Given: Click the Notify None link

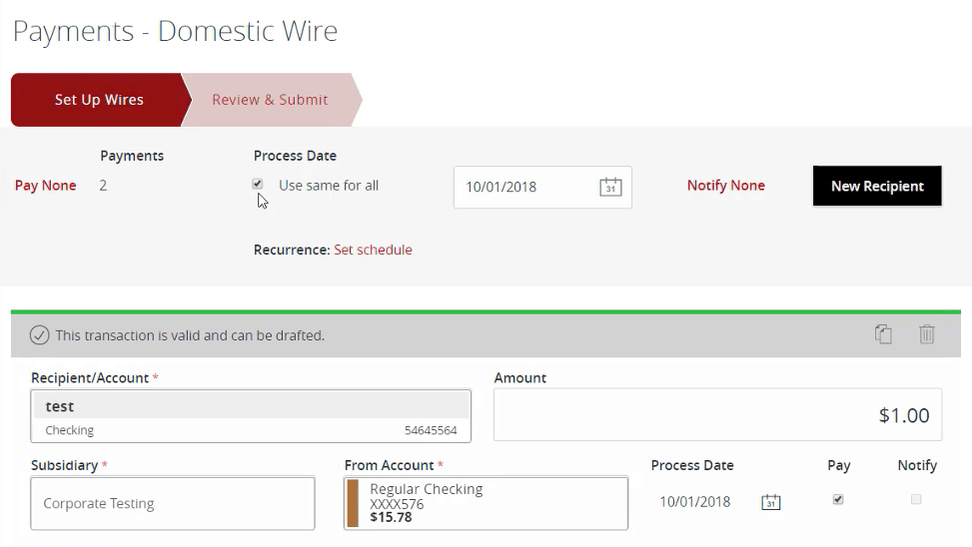Looking at the screenshot, I should pos(726,186).
